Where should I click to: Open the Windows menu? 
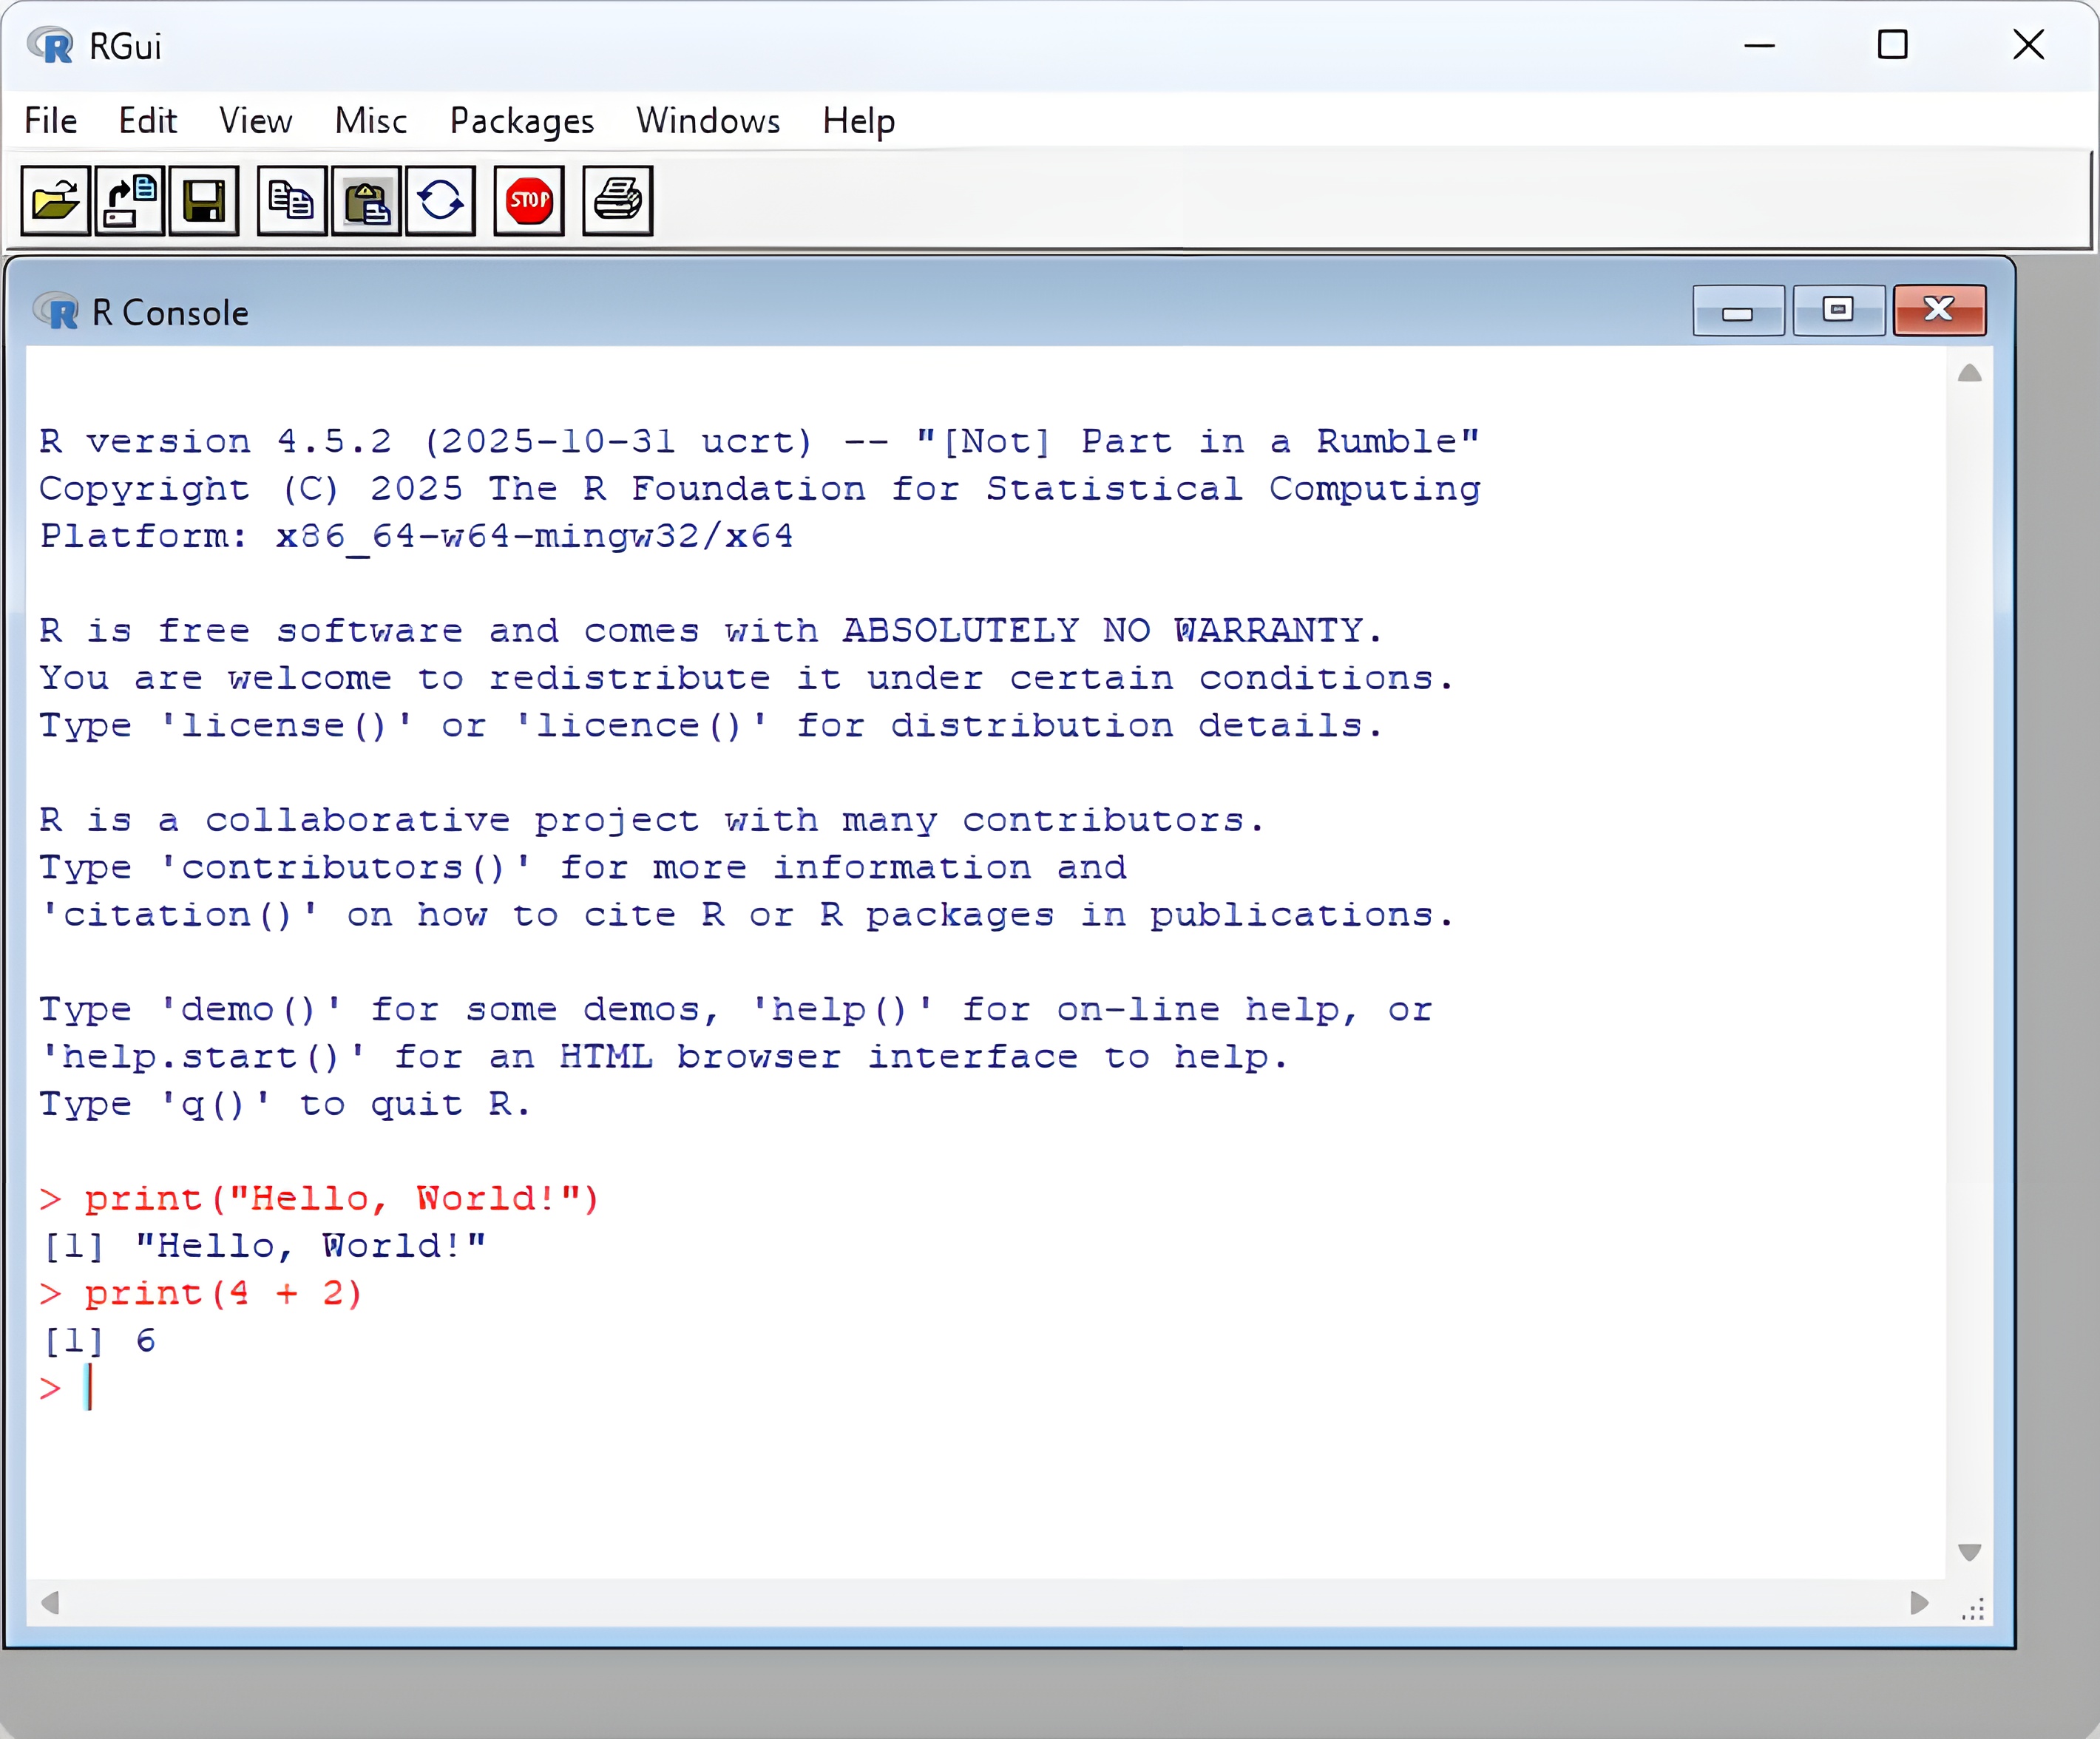[708, 121]
